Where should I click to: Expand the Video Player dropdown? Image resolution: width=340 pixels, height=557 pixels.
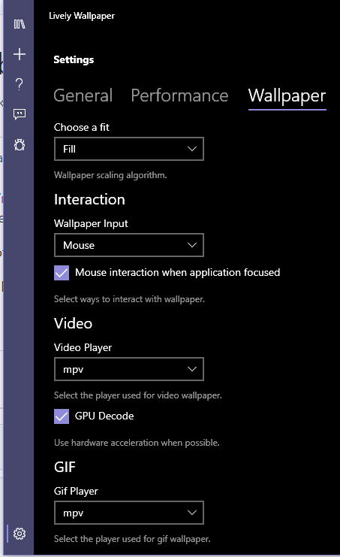pos(129,369)
